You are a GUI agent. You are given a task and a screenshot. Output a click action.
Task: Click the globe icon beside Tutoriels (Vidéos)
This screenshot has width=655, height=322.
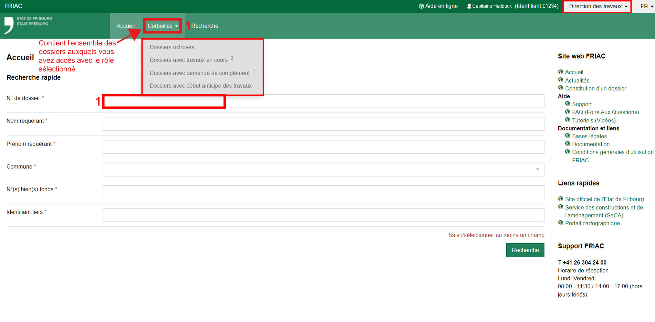[x=568, y=120]
